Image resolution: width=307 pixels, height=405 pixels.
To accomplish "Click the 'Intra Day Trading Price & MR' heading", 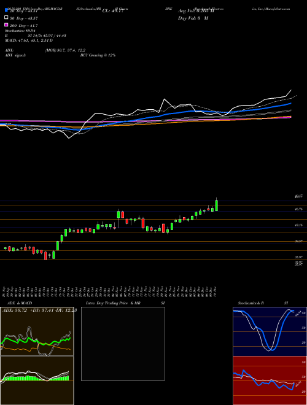I will (x=113, y=303).
